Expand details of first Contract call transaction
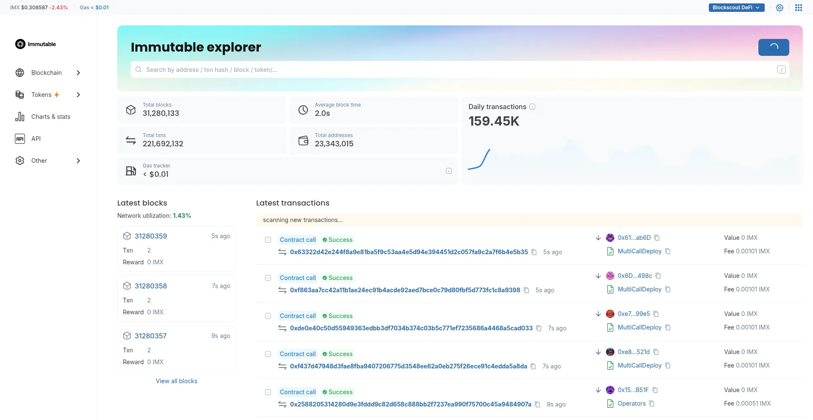813x420 pixels. (x=268, y=240)
